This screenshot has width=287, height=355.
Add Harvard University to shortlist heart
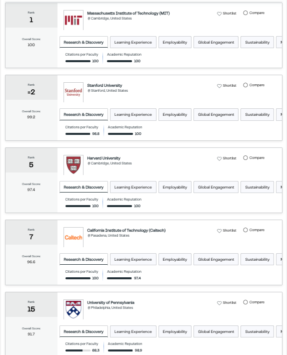219,158
